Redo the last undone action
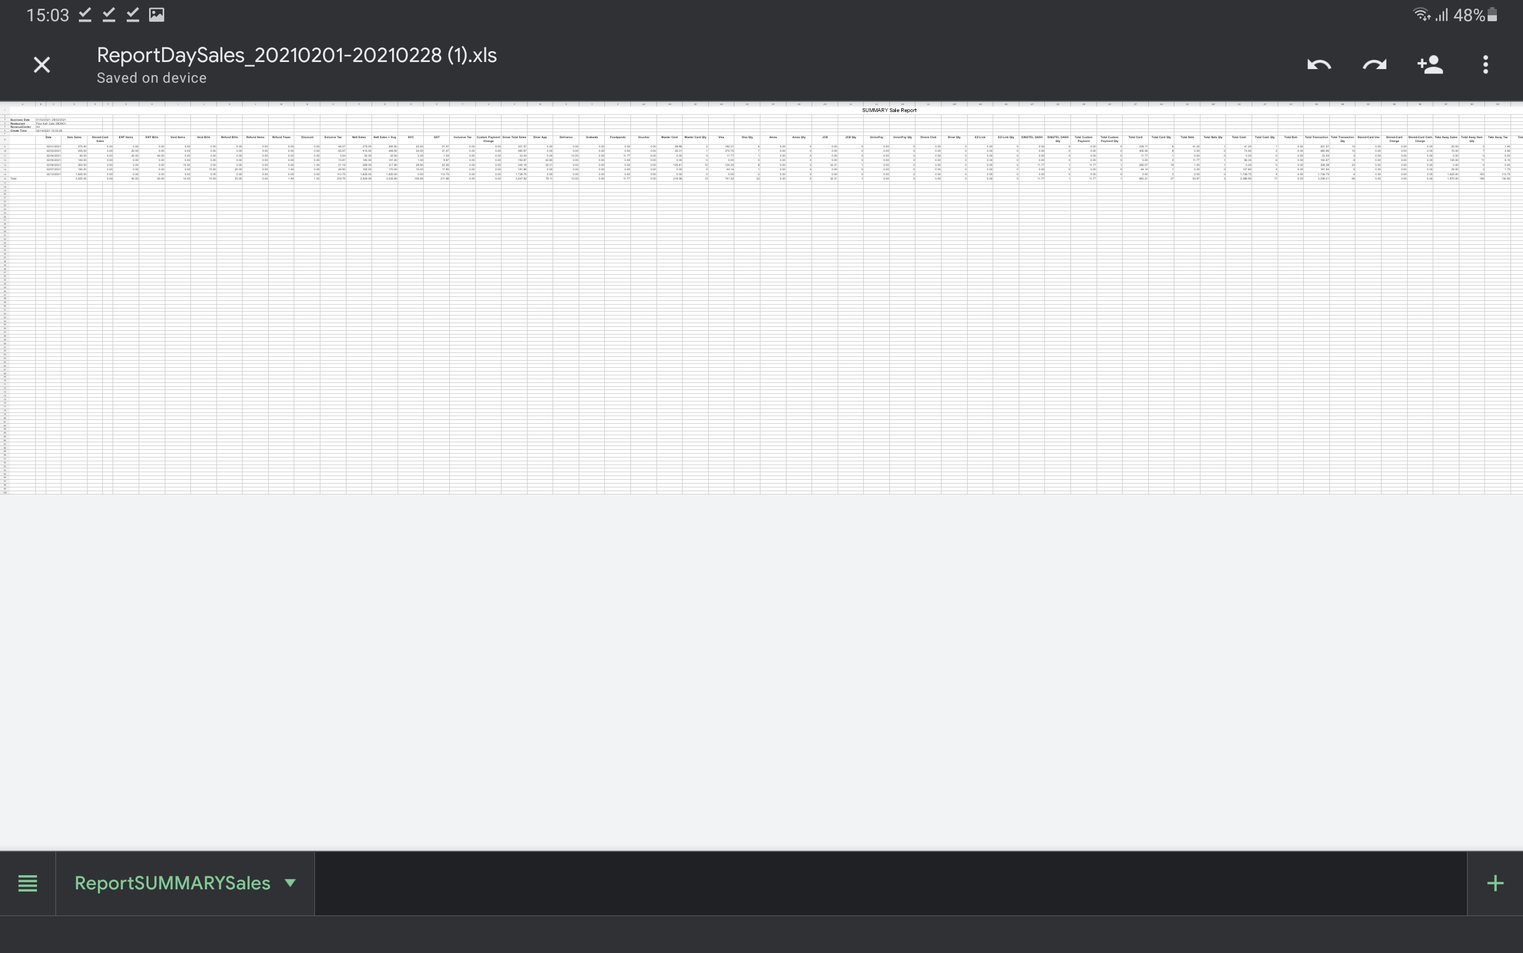This screenshot has height=953, width=1523. 1375,65
